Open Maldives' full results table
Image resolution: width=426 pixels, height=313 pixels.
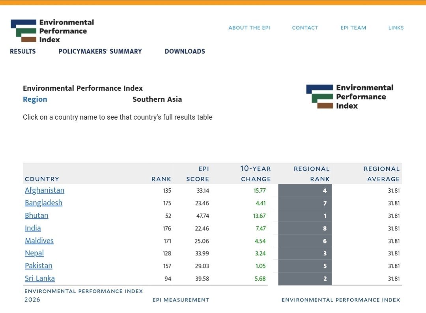click(39, 241)
